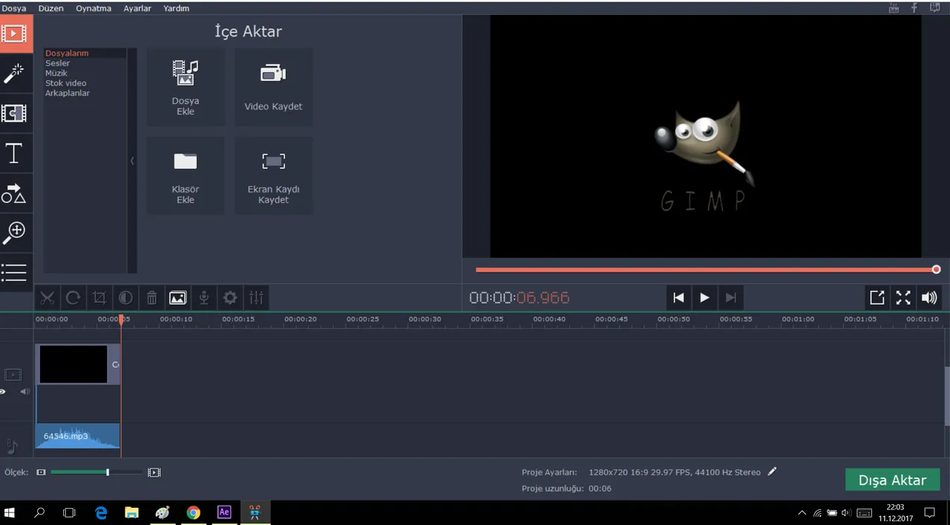The width and height of the screenshot is (950, 525).
Task: Open the Oynatma menu
Action: point(94,8)
